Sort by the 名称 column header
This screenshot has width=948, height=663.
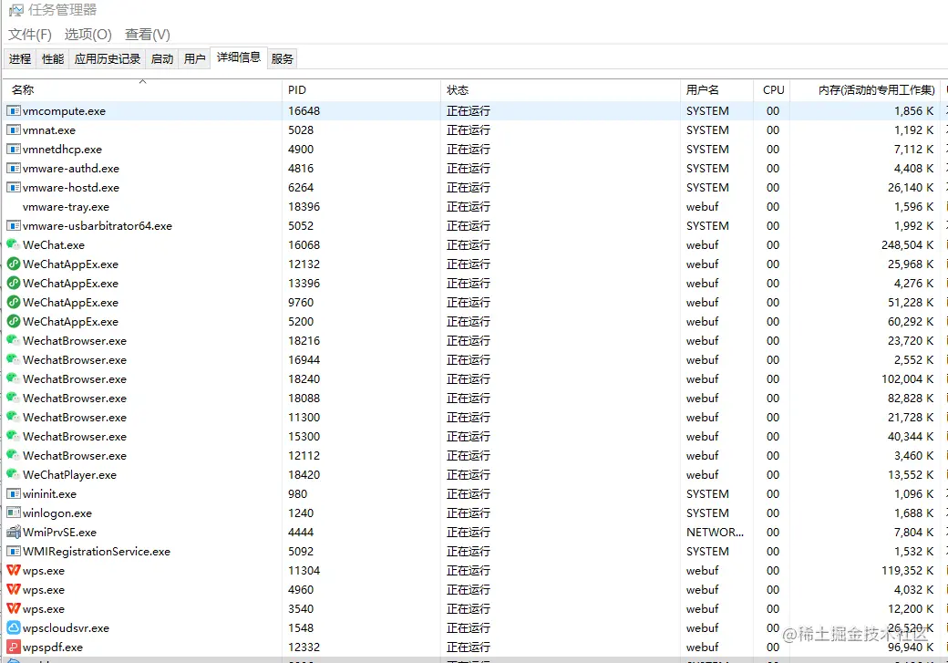point(143,90)
